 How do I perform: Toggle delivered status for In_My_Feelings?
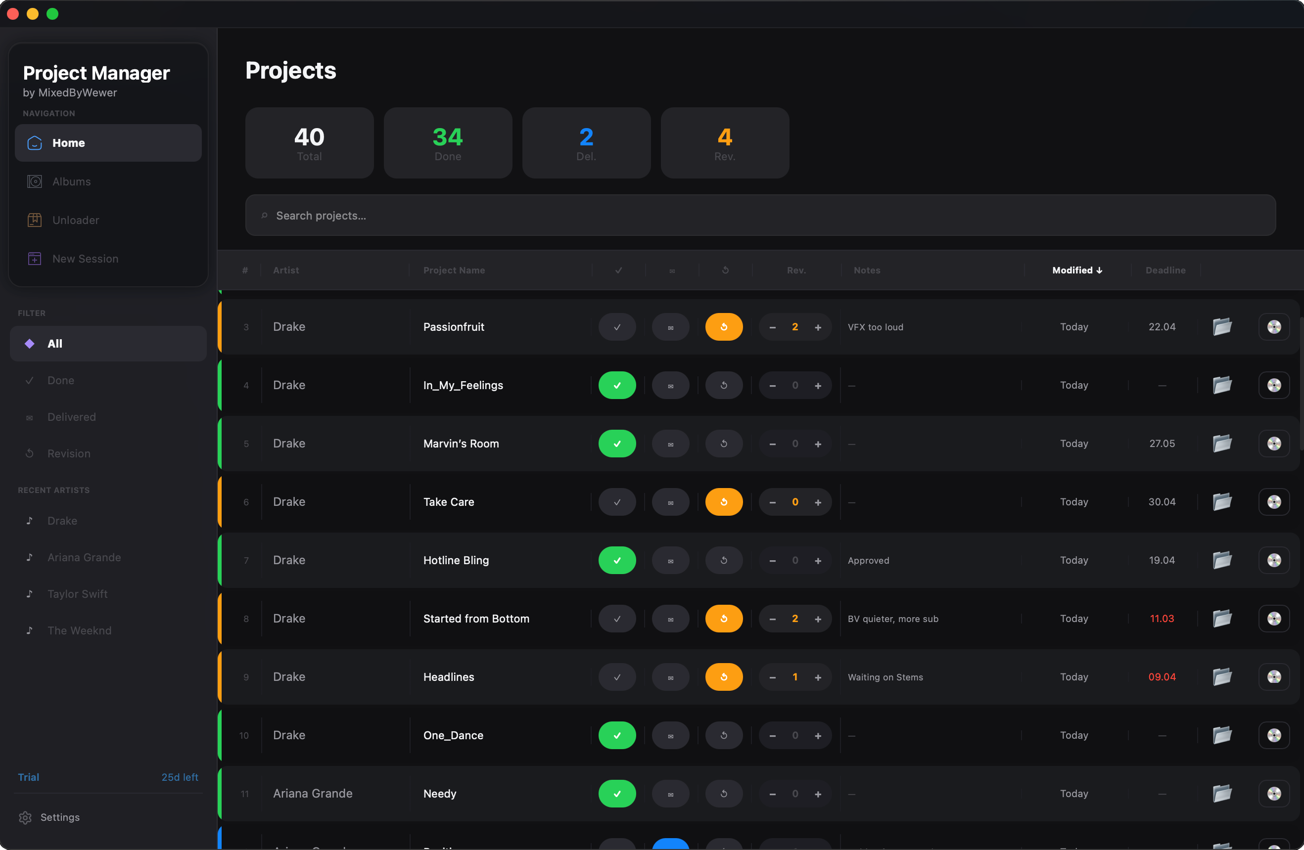670,386
